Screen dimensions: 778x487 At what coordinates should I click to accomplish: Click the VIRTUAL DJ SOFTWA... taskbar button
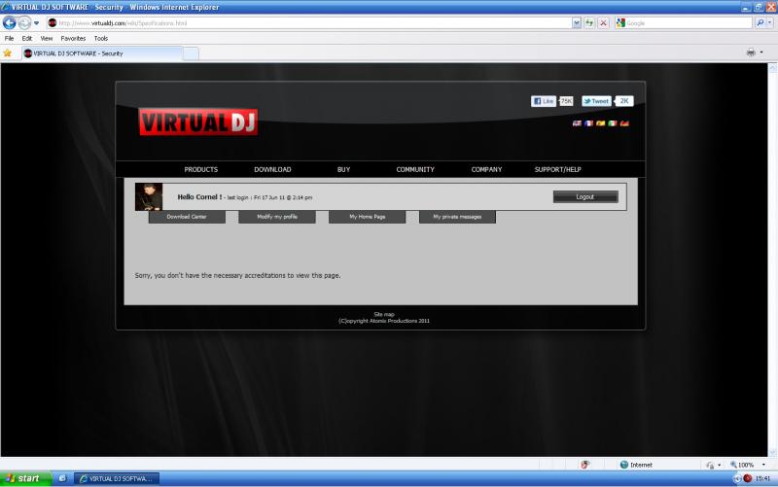[x=117, y=478]
